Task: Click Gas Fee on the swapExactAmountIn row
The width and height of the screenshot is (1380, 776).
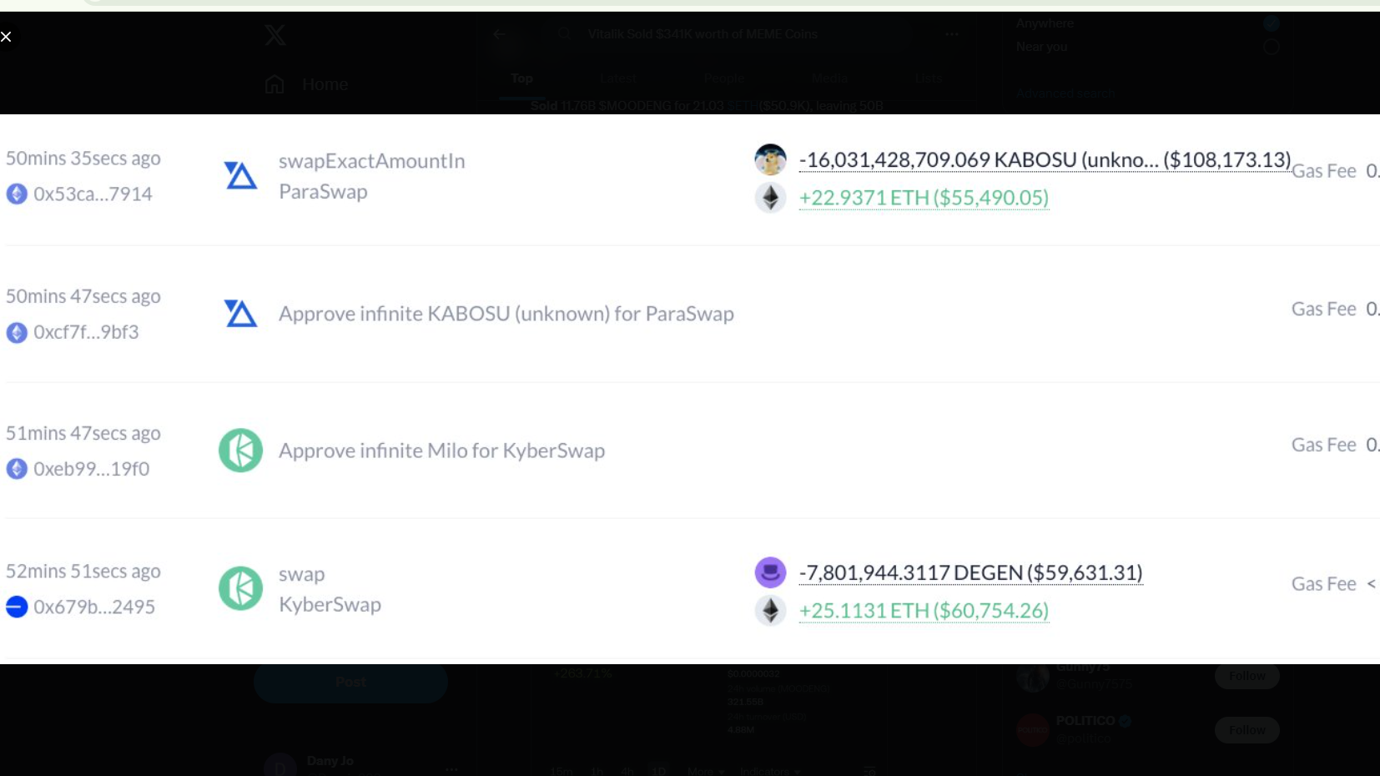Action: pyautogui.click(x=1324, y=171)
